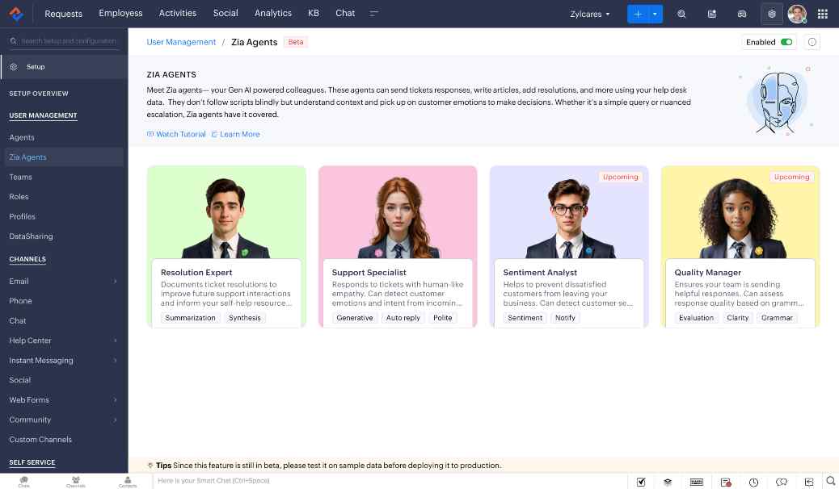Click the Watch Tutorial link
839x489 pixels.
coord(175,134)
